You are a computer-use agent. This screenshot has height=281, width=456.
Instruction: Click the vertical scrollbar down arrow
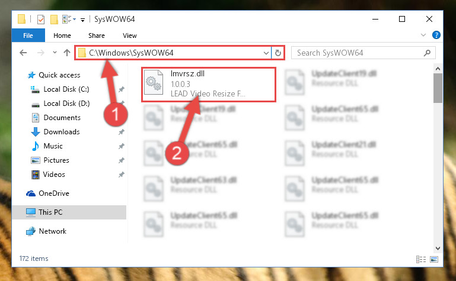click(438, 248)
